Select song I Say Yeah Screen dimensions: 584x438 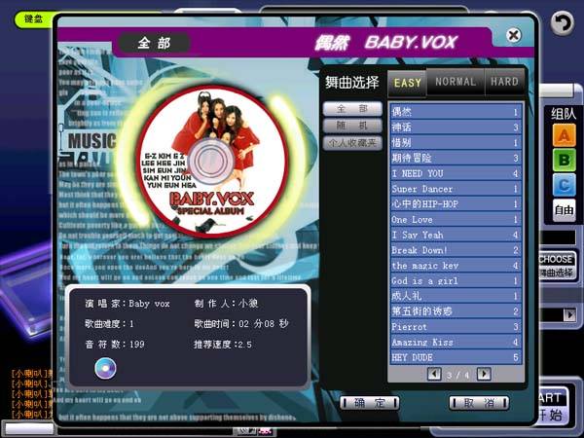[x=456, y=235]
